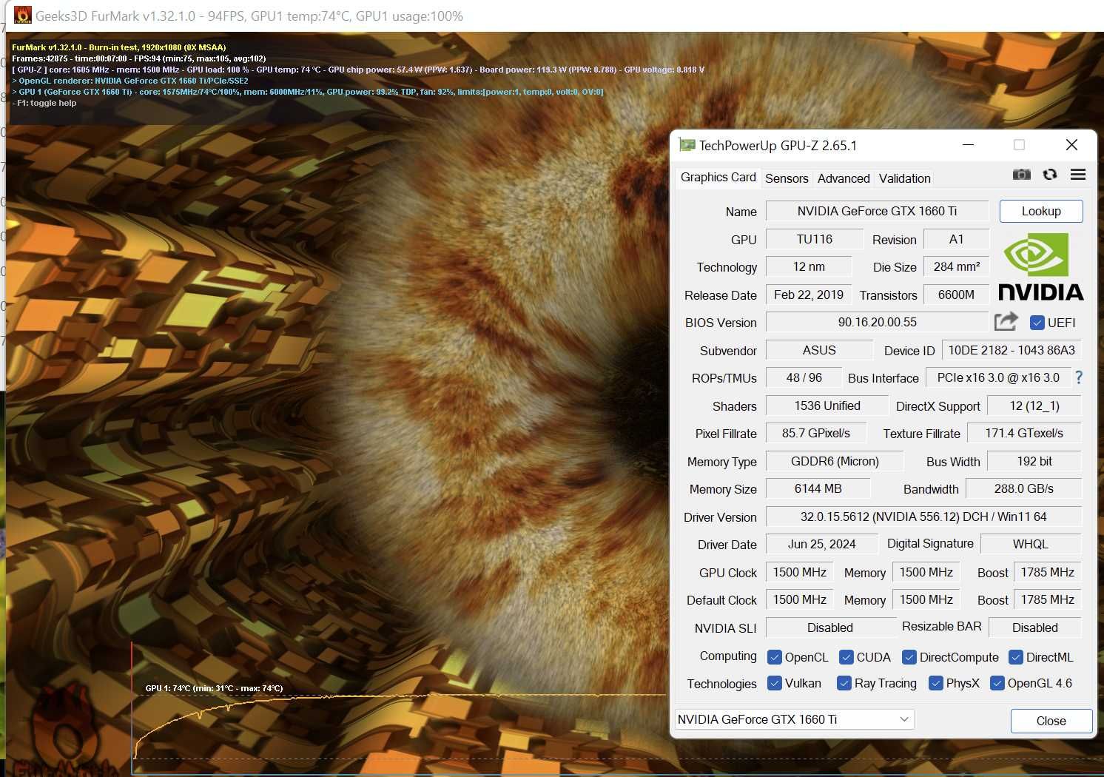1104x777 pixels.
Task: Click the BIOS export share icon
Action: pyautogui.click(x=1006, y=322)
